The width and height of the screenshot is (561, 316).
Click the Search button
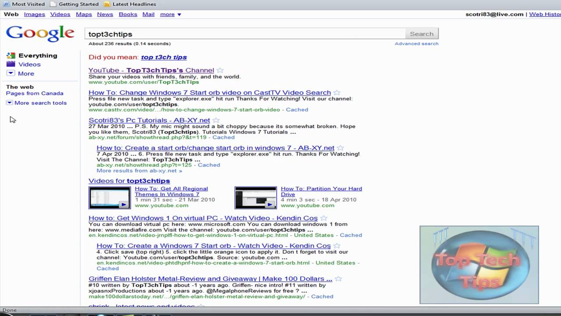pos(422,34)
